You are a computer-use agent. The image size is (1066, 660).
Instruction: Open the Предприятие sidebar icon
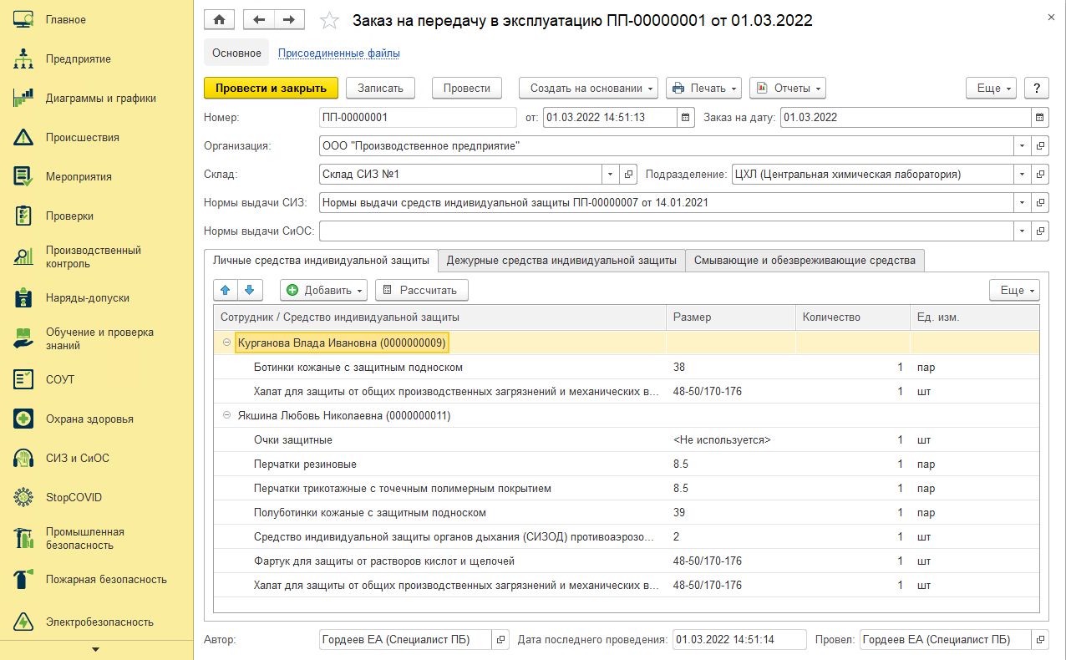23,58
